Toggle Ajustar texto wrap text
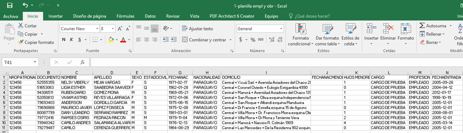 (x=198, y=29)
